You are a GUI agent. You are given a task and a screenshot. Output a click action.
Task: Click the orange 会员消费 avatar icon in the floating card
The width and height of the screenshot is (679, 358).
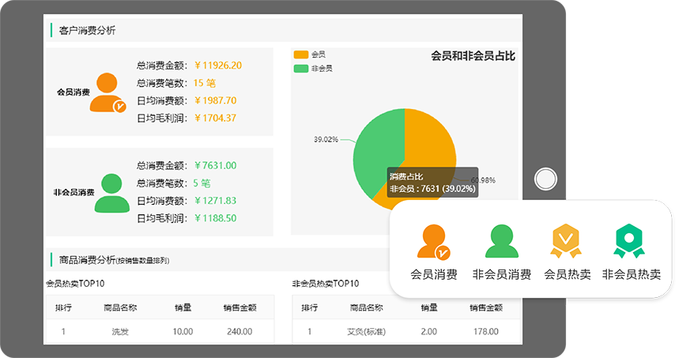point(433,242)
